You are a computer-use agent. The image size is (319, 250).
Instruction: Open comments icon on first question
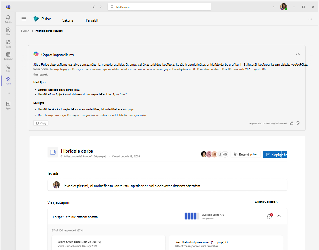click(x=269, y=216)
